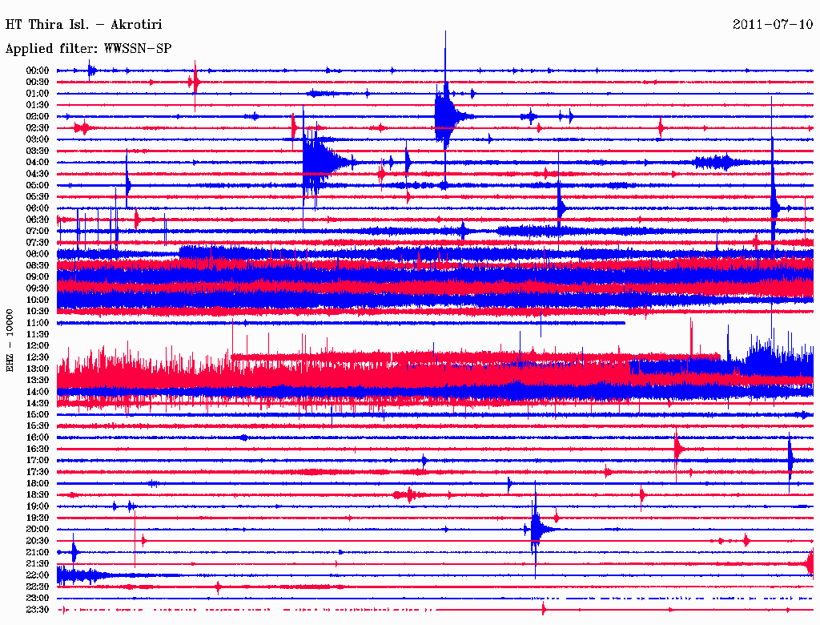Select the 12:00 time label
Screen dimensions: 820x625
click(x=38, y=346)
